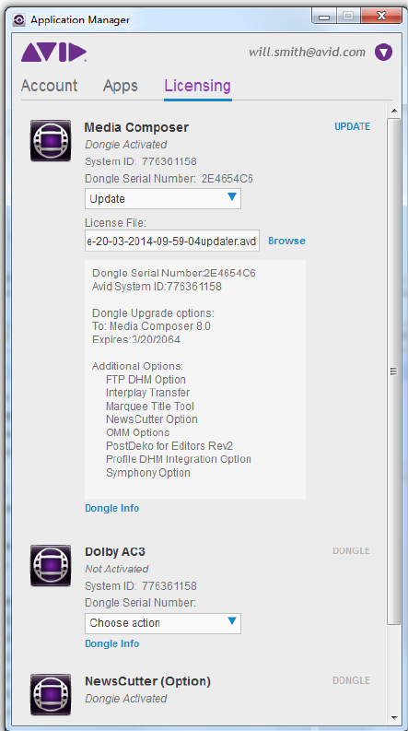Image resolution: width=408 pixels, height=731 pixels.
Task: Open Dongle Info under Dolby AC3
Action: [111, 643]
